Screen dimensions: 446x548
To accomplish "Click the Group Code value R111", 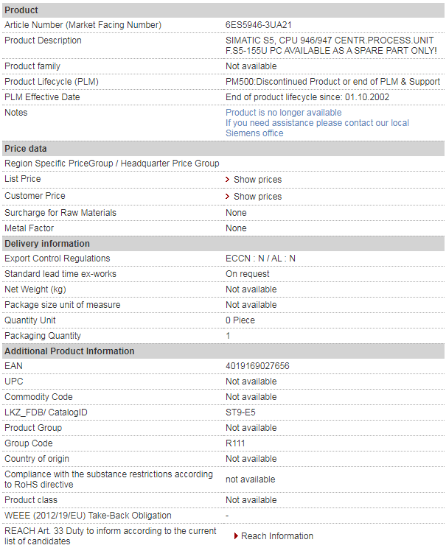I will [235, 443].
